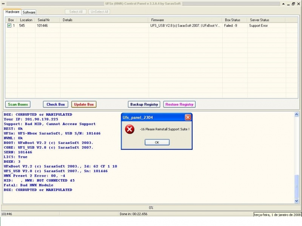Switch to the Software tab

[x=29, y=12]
